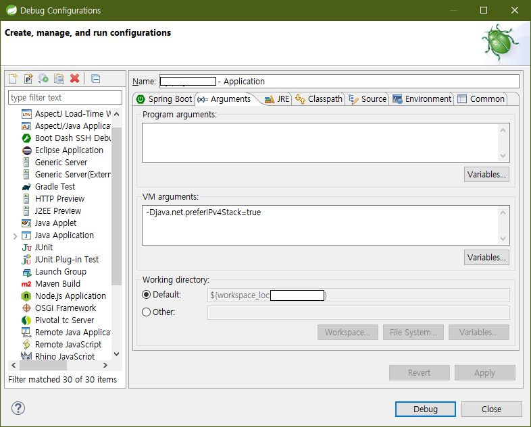Viewport: 531px width, 427px height.
Task: Select the Generic Server tree item
Action: tap(61, 163)
